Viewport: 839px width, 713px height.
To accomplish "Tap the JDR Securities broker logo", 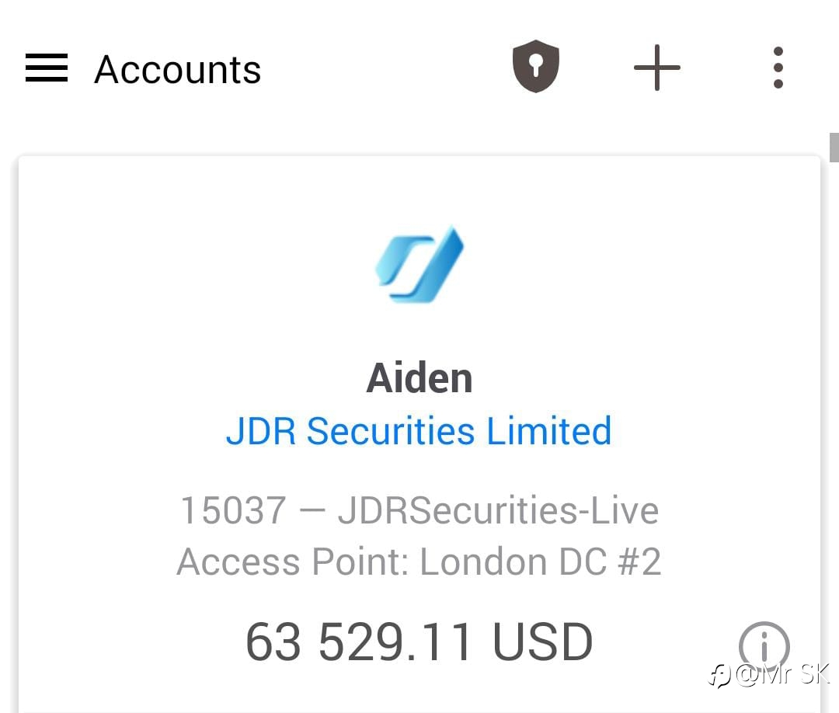I will [x=419, y=264].
